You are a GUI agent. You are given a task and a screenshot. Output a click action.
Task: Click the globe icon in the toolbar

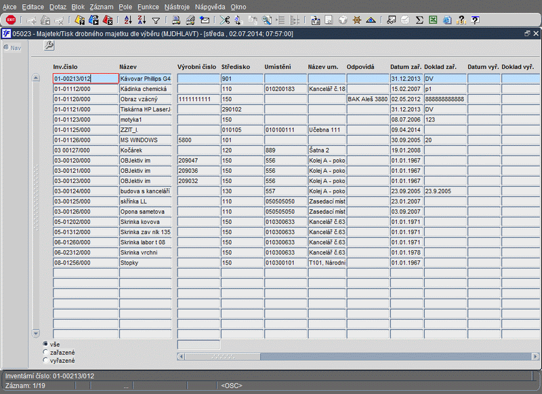pyautogui.click(x=343, y=20)
